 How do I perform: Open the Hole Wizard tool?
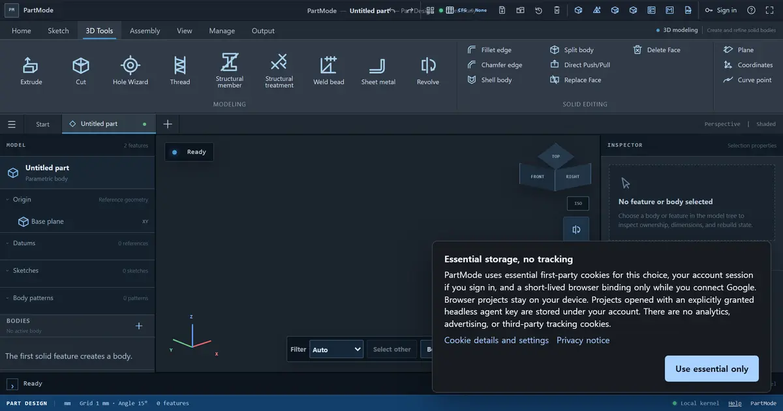130,70
